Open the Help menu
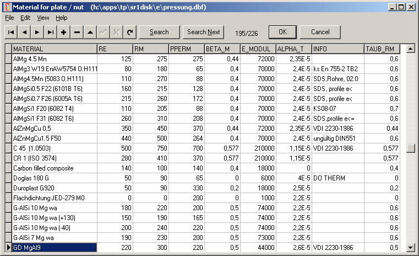This screenshot has width=419, height=256. 61,18
